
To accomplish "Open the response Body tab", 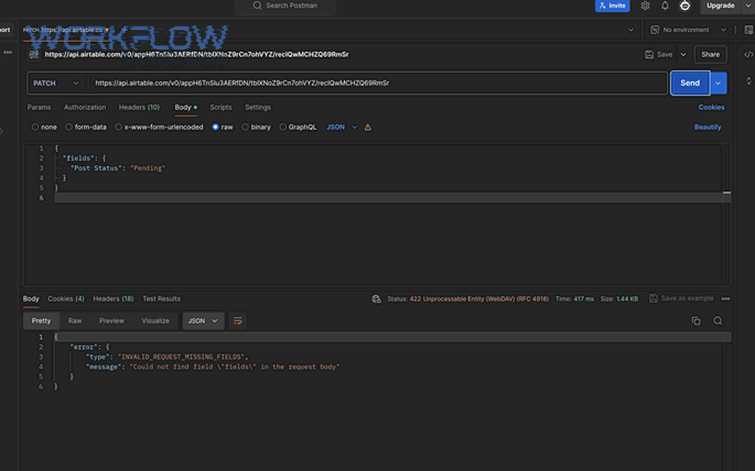I will (x=31, y=298).
